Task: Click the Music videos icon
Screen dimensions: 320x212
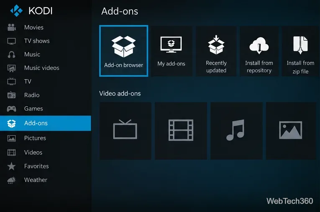Action: (x=11, y=68)
